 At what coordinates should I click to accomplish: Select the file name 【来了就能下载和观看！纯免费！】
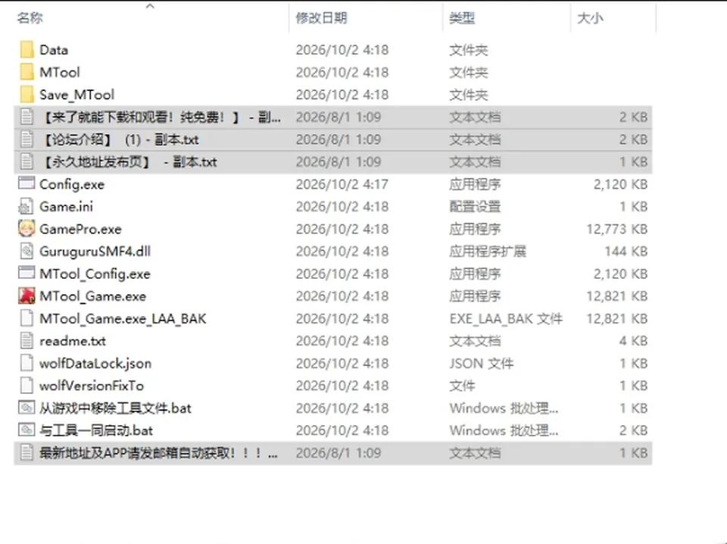pyautogui.click(x=161, y=117)
